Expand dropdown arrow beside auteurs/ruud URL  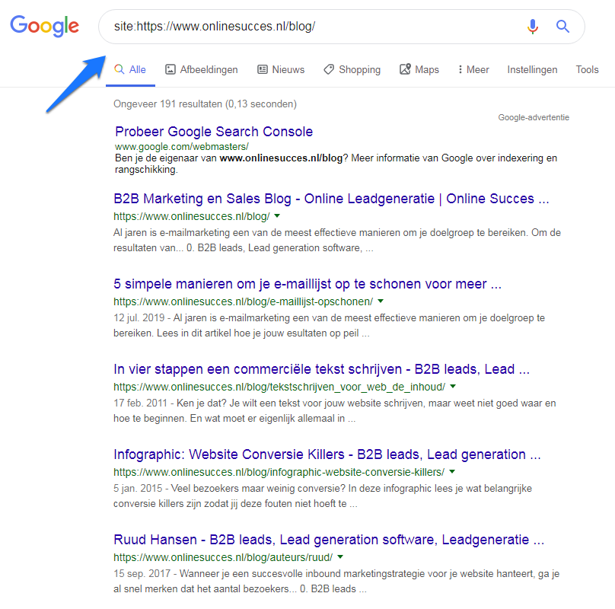coord(340,556)
